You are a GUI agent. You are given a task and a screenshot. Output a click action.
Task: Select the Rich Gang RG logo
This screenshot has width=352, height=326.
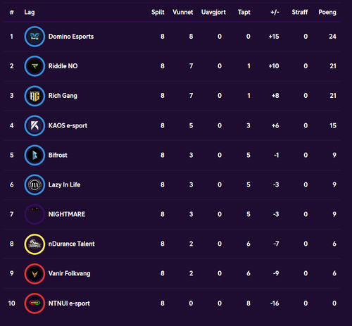(34, 96)
